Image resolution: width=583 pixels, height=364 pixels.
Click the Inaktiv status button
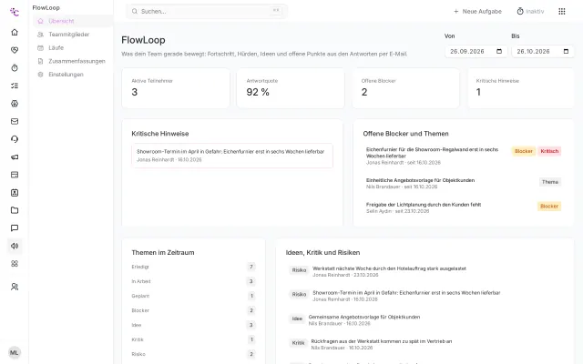pos(530,12)
